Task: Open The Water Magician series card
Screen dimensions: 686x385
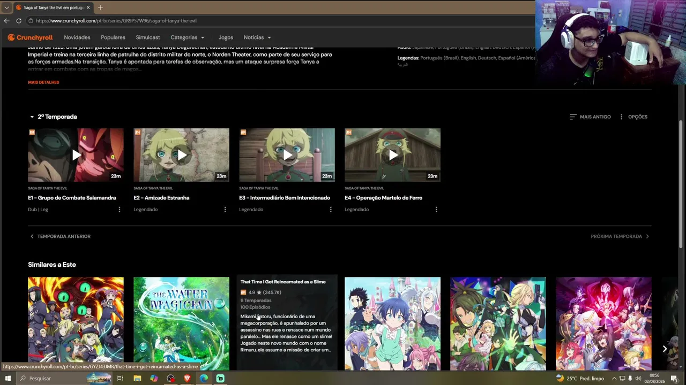Action: pyautogui.click(x=181, y=324)
